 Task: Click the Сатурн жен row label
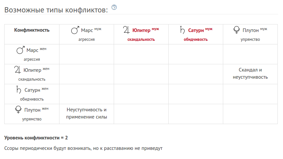36,89
